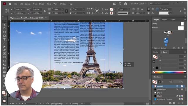Image resolution: width=188 pixels, height=106 pixels.
Task: Open Scale Y percentage dropdown
Action: coord(63,13)
